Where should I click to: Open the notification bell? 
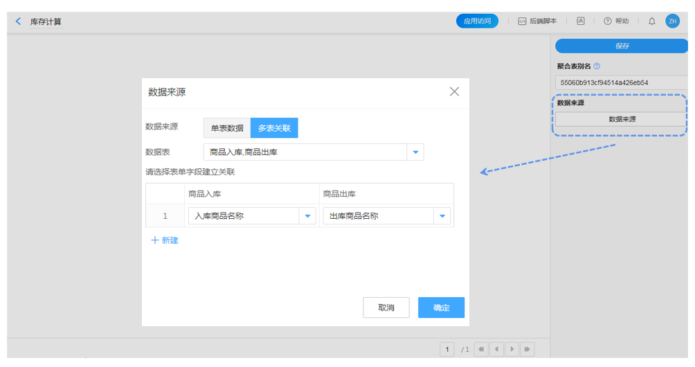point(651,21)
